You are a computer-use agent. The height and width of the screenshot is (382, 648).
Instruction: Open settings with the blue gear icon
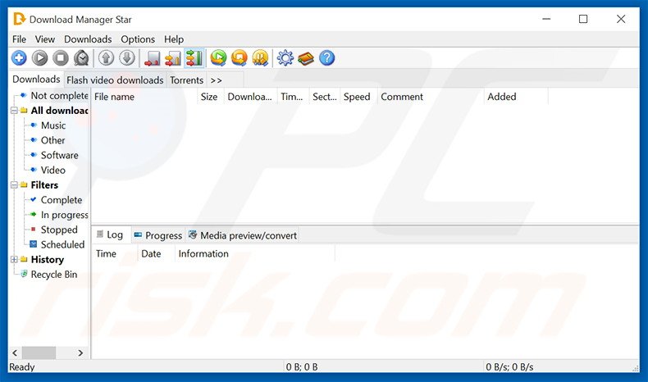tap(285, 58)
